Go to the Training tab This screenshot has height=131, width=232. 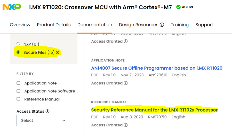pos(180,25)
